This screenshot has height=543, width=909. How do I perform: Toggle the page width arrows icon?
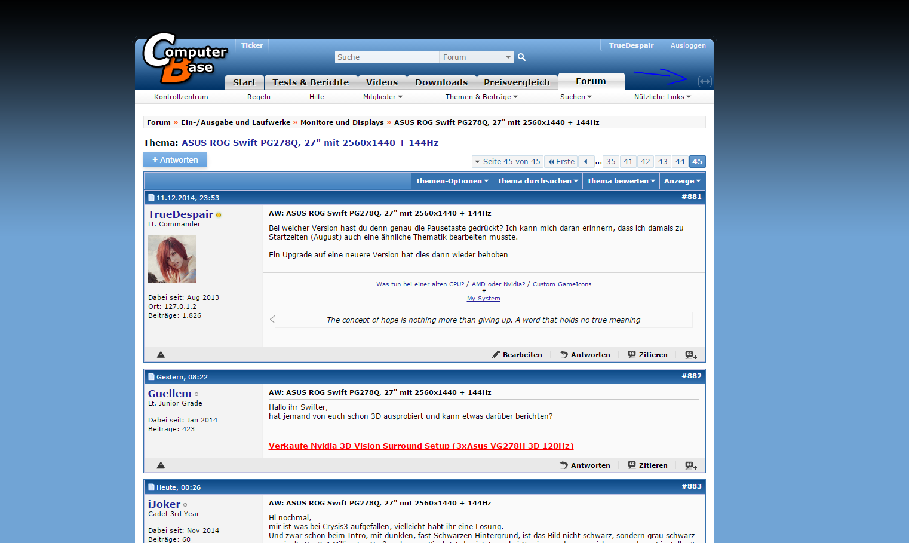(x=705, y=81)
